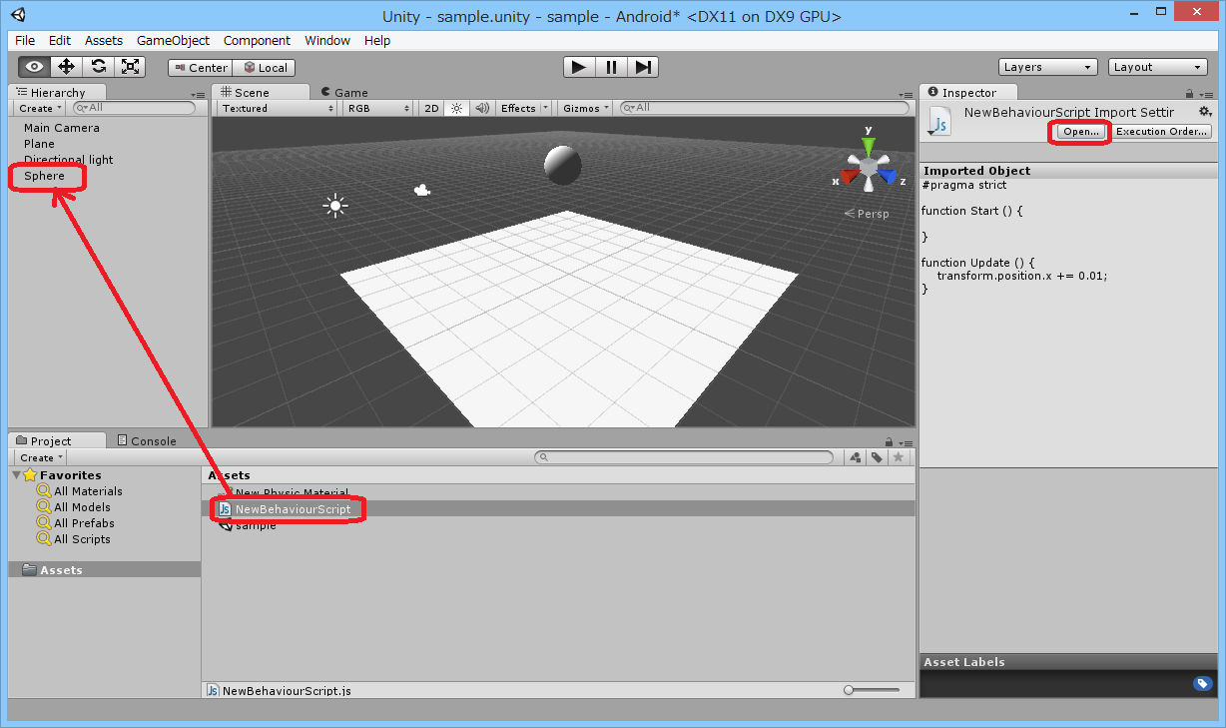
Task: Switch to the Console tab
Action: pos(147,440)
